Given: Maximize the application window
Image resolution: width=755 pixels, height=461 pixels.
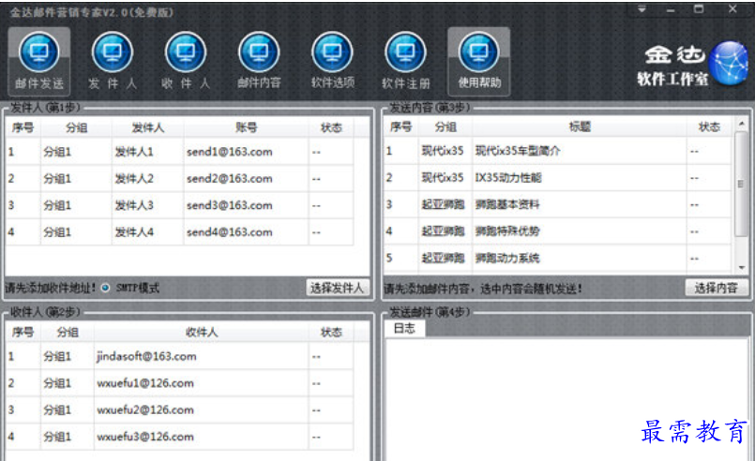Looking at the screenshot, I should pos(699,9).
